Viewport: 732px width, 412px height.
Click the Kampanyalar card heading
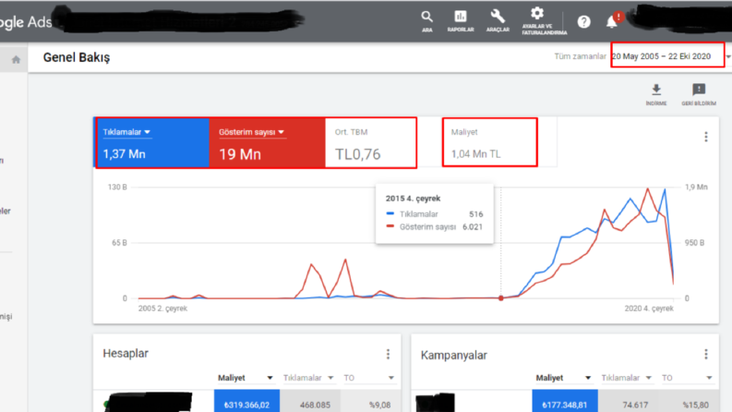[454, 356]
